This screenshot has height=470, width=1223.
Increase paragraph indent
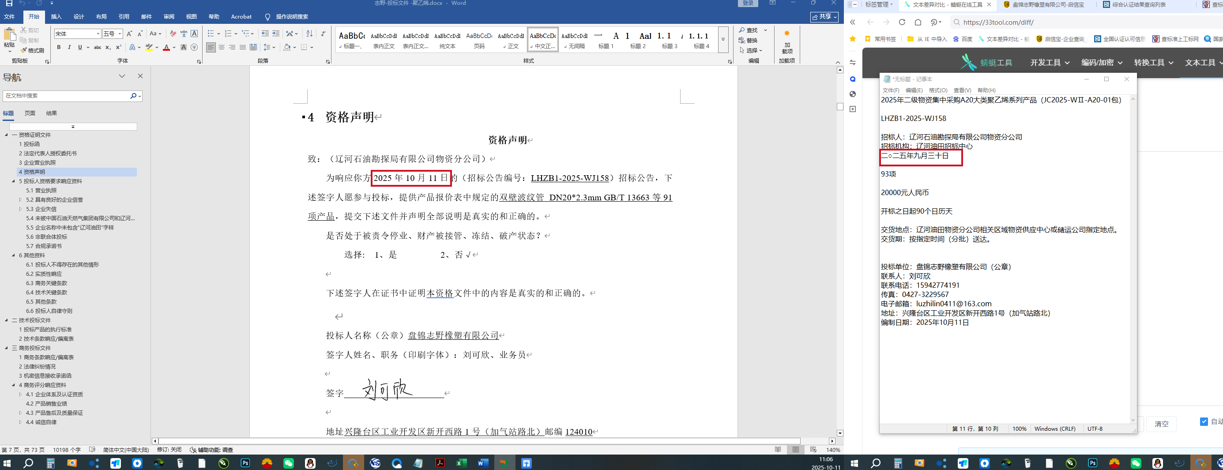coord(276,34)
